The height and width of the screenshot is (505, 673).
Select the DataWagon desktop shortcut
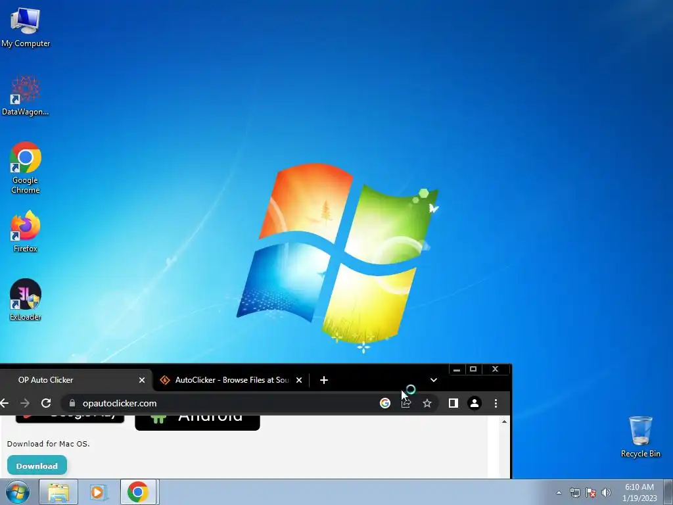coord(26,95)
